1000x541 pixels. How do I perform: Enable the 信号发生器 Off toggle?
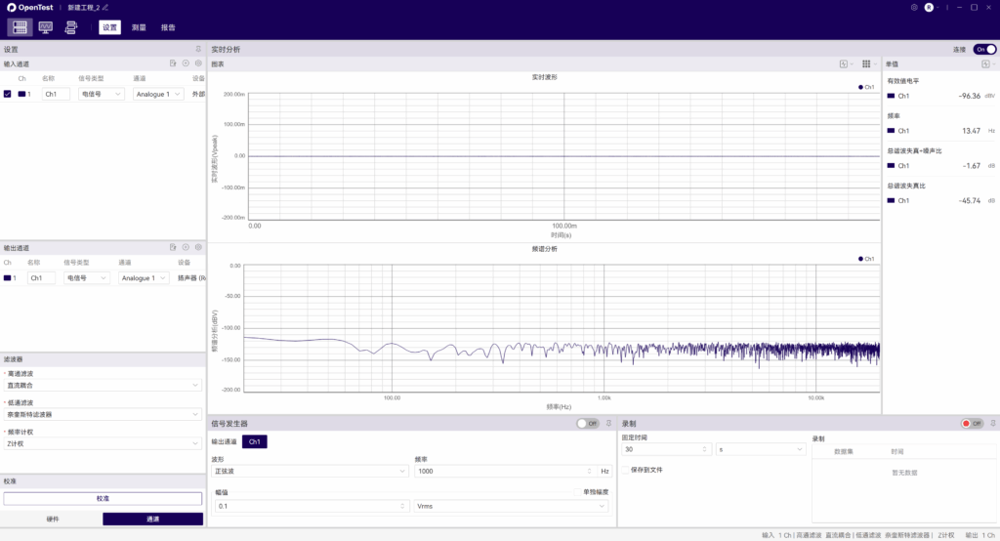pyautogui.click(x=587, y=424)
